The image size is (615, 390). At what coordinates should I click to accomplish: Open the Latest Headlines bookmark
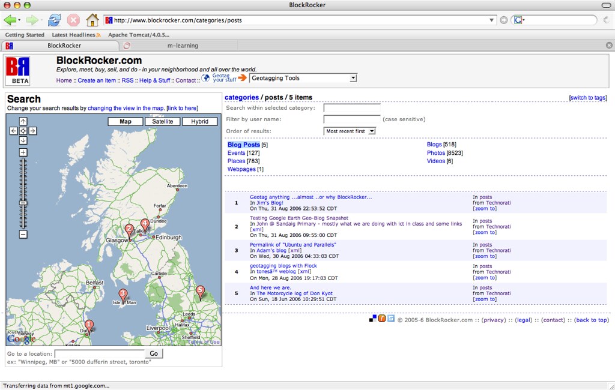(76, 35)
